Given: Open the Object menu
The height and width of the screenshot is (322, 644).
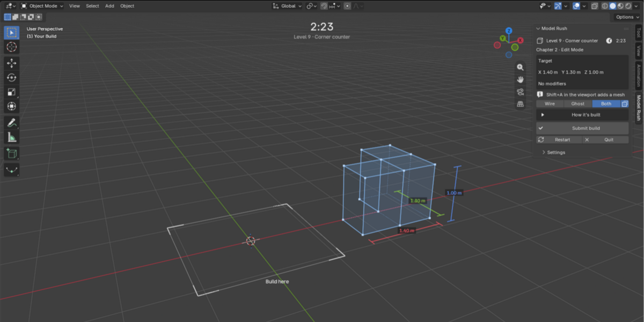Looking at the screenshot, I should point(127,6).
